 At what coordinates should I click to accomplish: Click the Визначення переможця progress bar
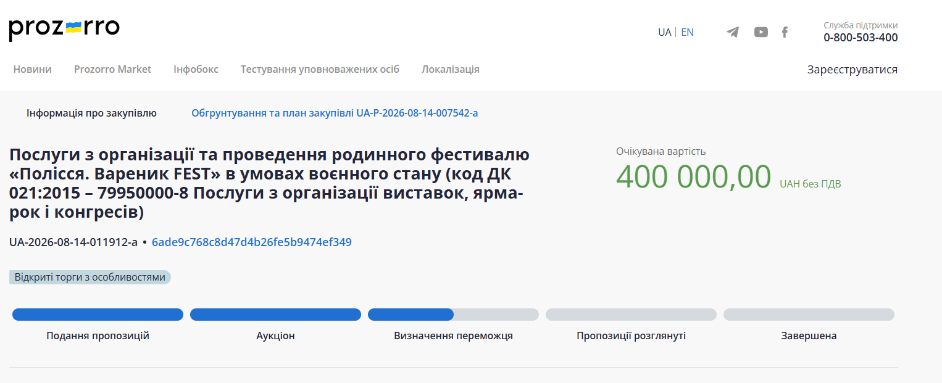[x=453, y=315]
